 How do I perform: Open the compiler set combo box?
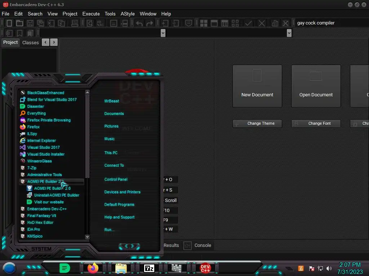[332, 23]
